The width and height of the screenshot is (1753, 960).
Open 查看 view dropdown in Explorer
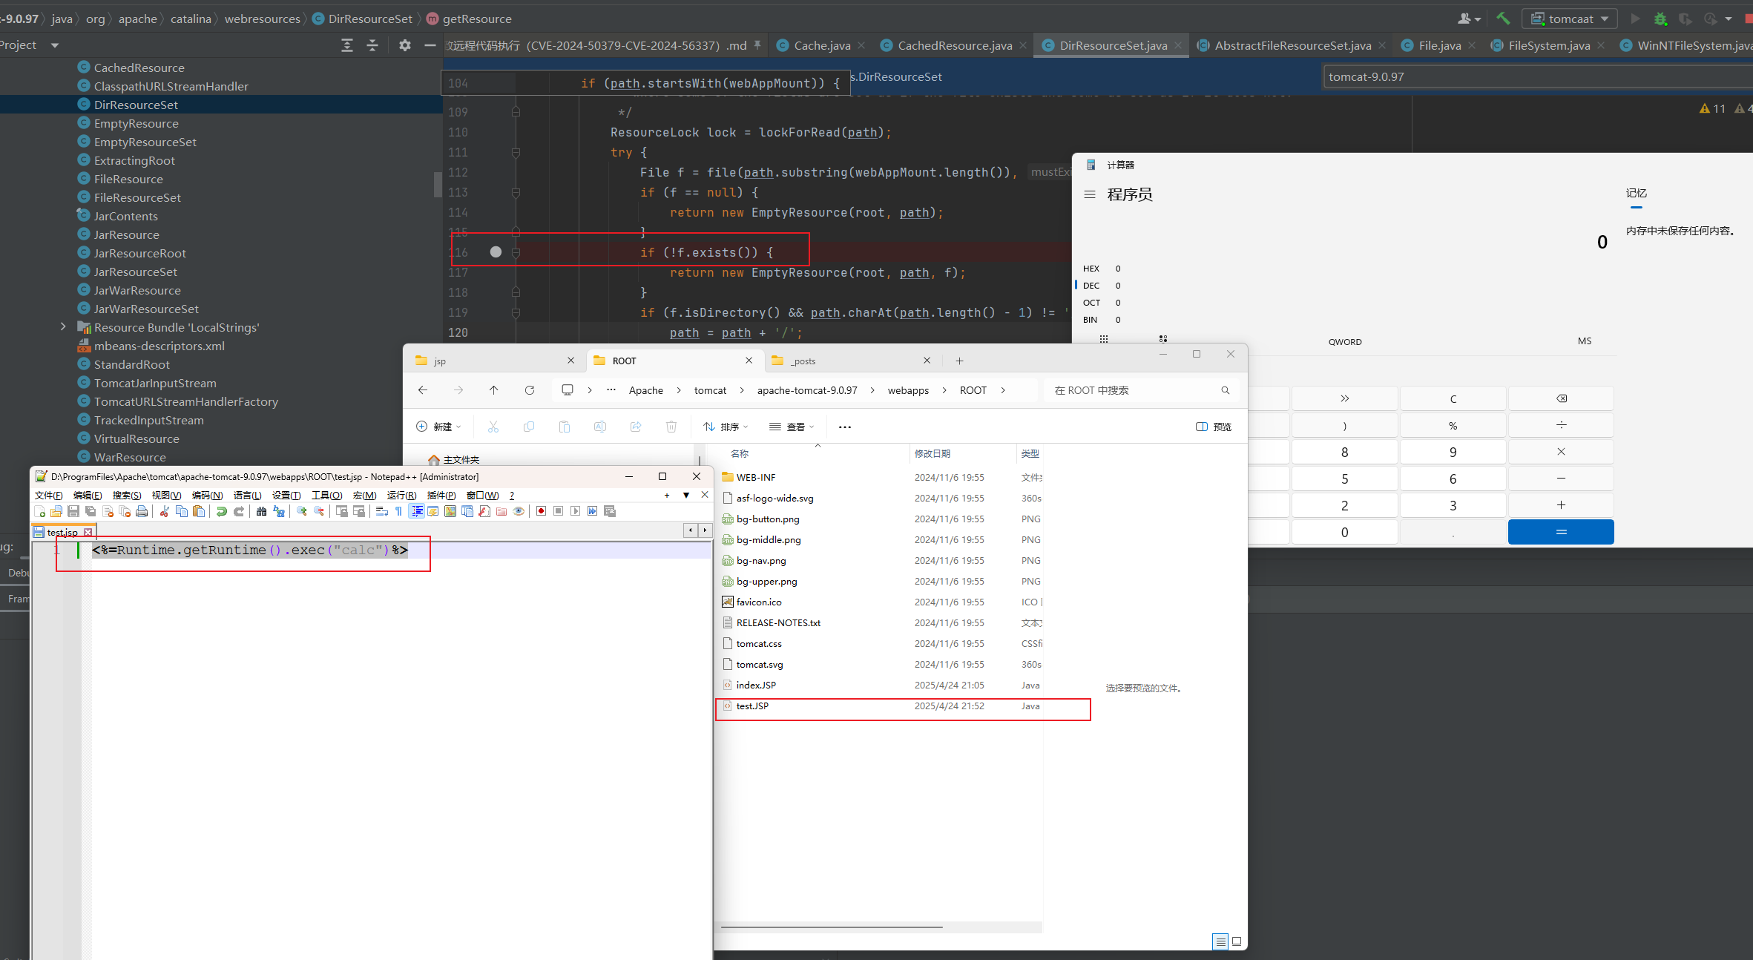792,427
